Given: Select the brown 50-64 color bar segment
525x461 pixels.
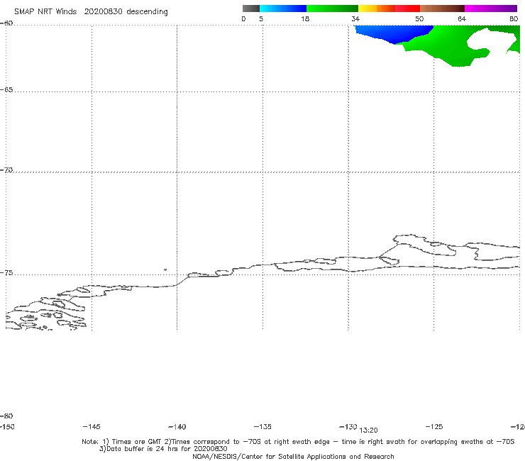Looking at the screenshot, I should click(x=442, y=9).
